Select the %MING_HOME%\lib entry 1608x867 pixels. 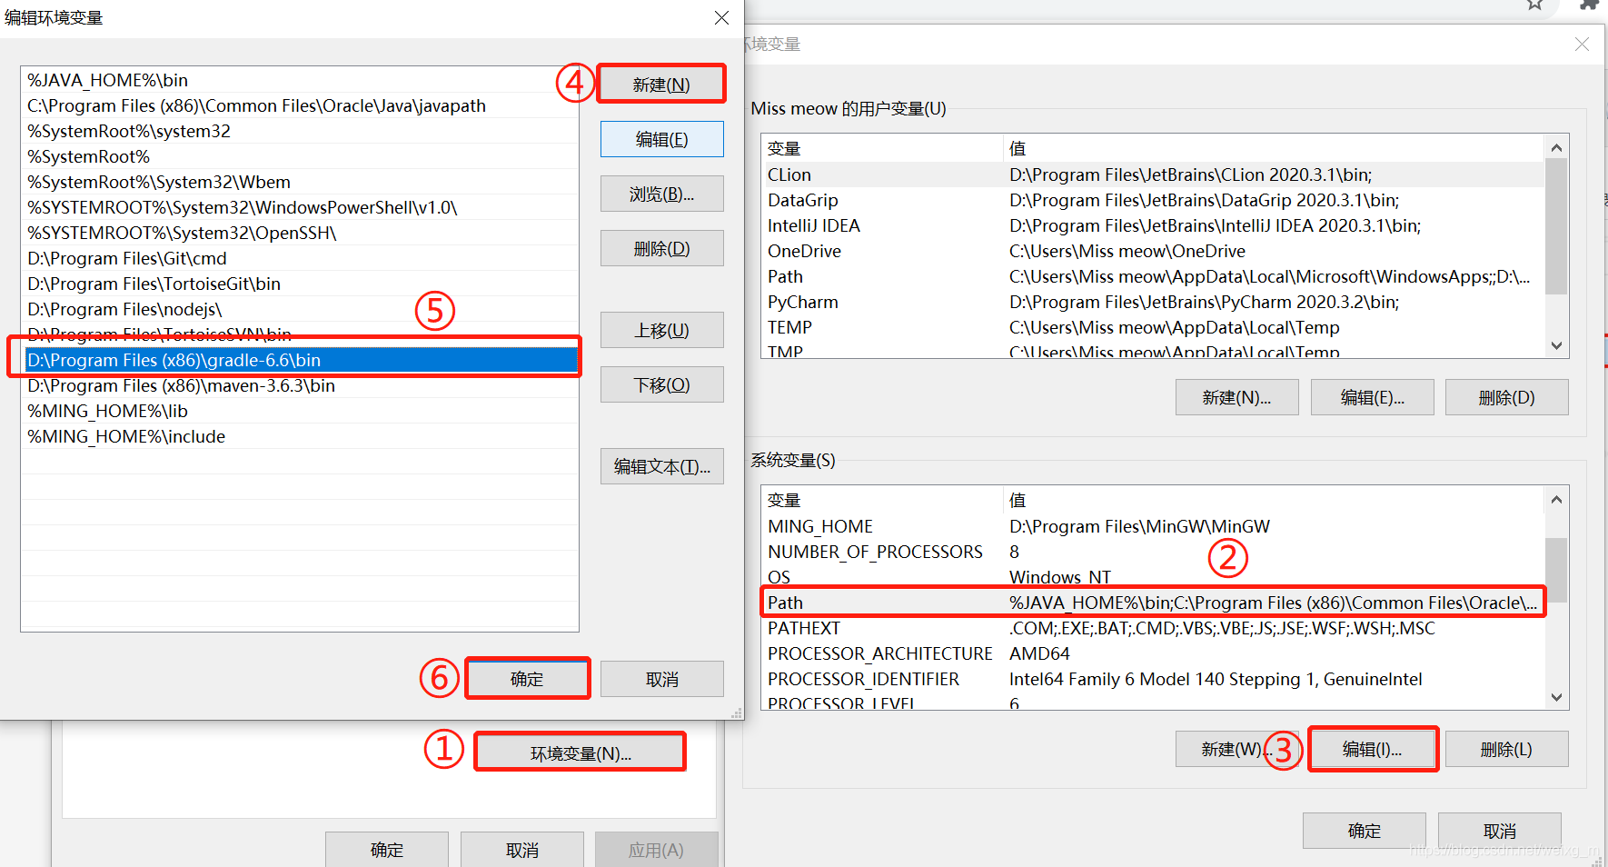[x=300, y=411]
